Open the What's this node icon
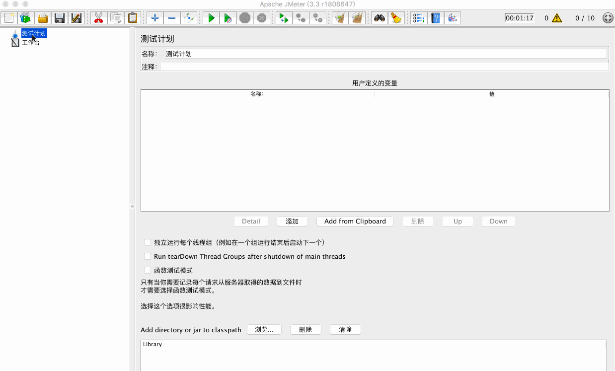 (453, 18)
